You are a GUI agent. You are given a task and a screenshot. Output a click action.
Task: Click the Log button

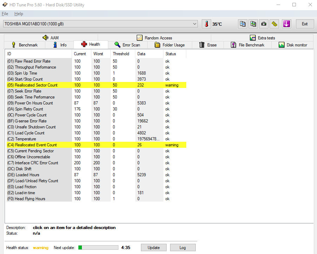[x=182, y=248]
